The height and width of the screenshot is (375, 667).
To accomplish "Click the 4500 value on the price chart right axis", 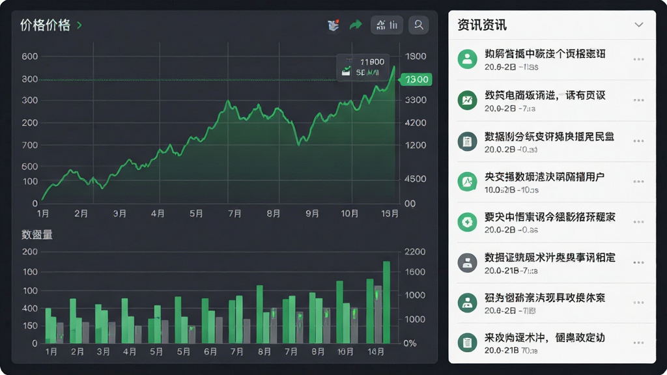I will click(x=415, y=179).
